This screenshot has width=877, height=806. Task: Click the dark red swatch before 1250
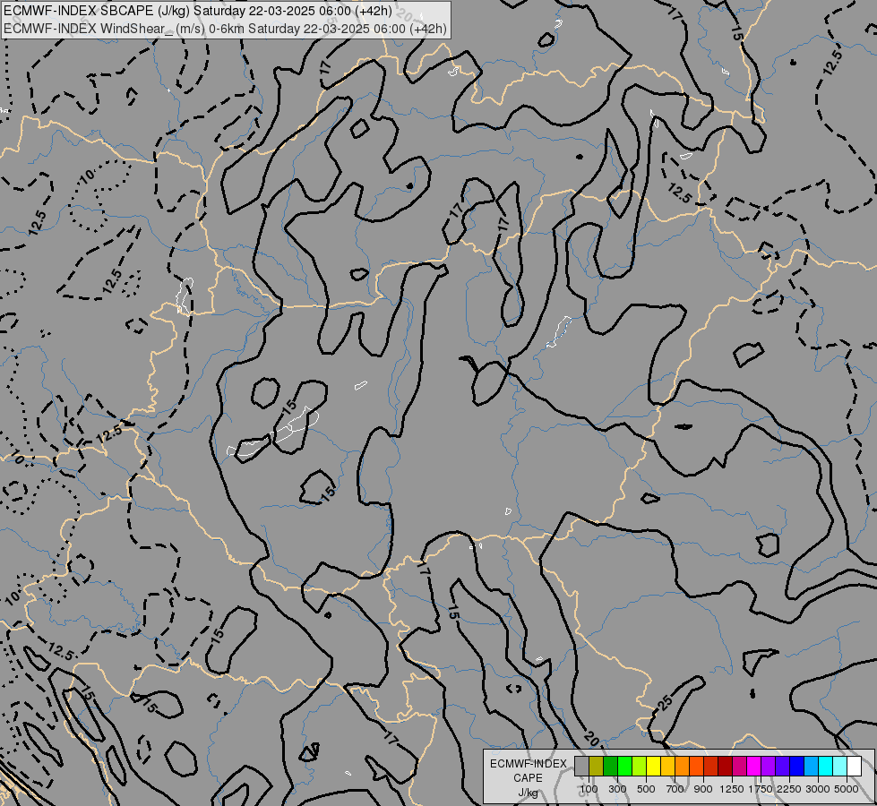tap(726, 766)
